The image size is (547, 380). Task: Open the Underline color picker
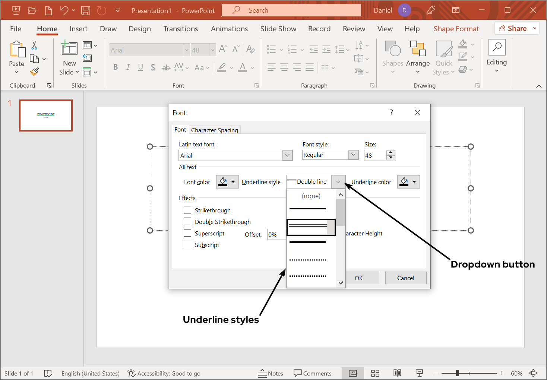[x=408, y=182]
